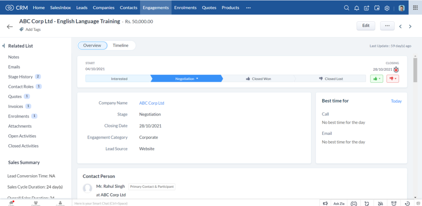Click the Rahul Singh contact avatar
Viewport: 422px width, 206px height.
[87, 188]
